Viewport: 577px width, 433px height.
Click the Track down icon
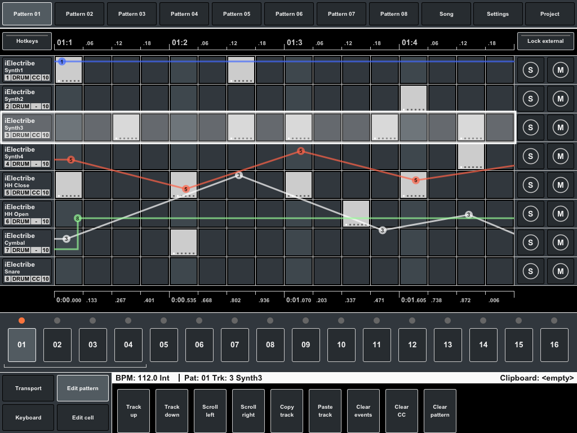[171, 410]
